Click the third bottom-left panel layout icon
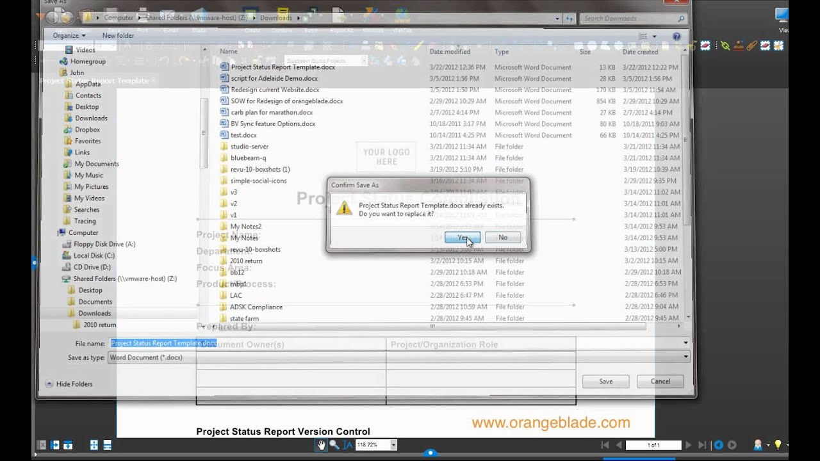The height and width of the screenshot is (461, 820). 68,444
